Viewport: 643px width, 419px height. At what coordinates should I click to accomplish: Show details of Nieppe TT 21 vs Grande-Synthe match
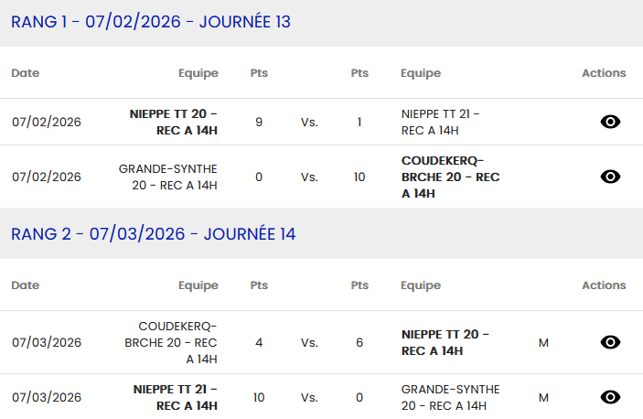[610, 397]
